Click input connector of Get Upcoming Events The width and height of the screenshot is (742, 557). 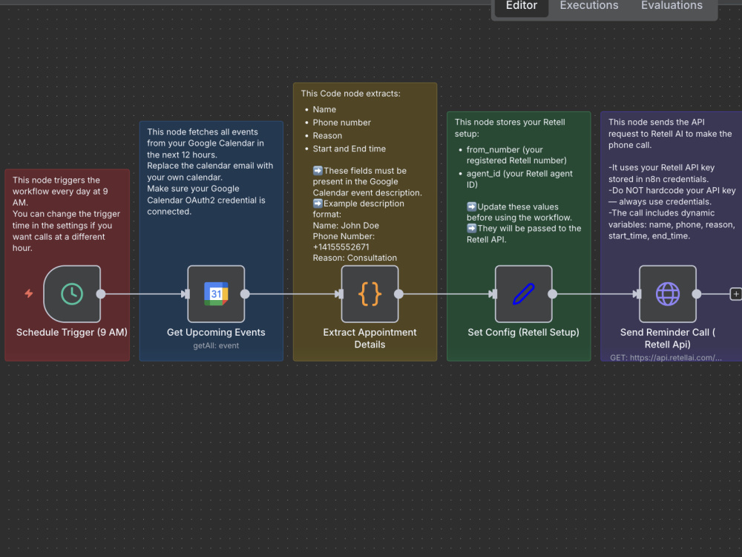coord(186,294)
